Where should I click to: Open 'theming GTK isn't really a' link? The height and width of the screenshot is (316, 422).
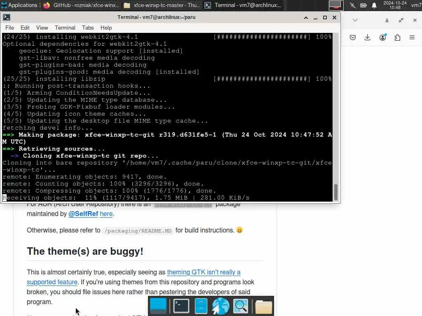point(204,272)
